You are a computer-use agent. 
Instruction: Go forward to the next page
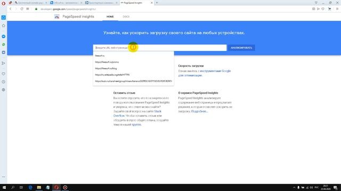click(16, 9)
